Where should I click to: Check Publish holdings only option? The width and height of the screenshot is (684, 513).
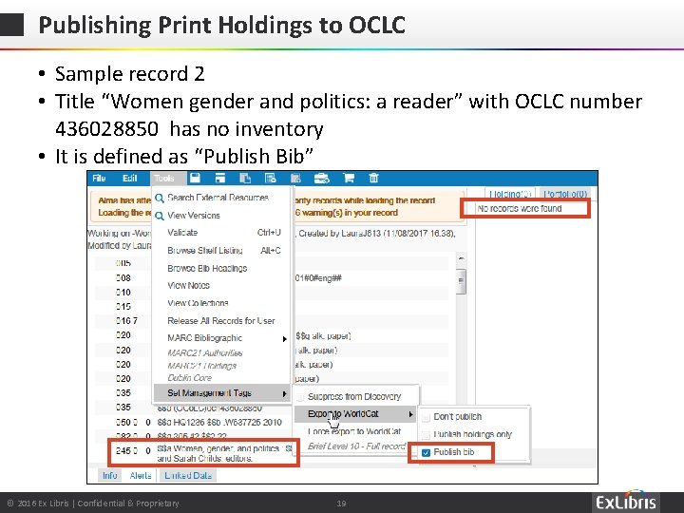(x=427, y=435)
